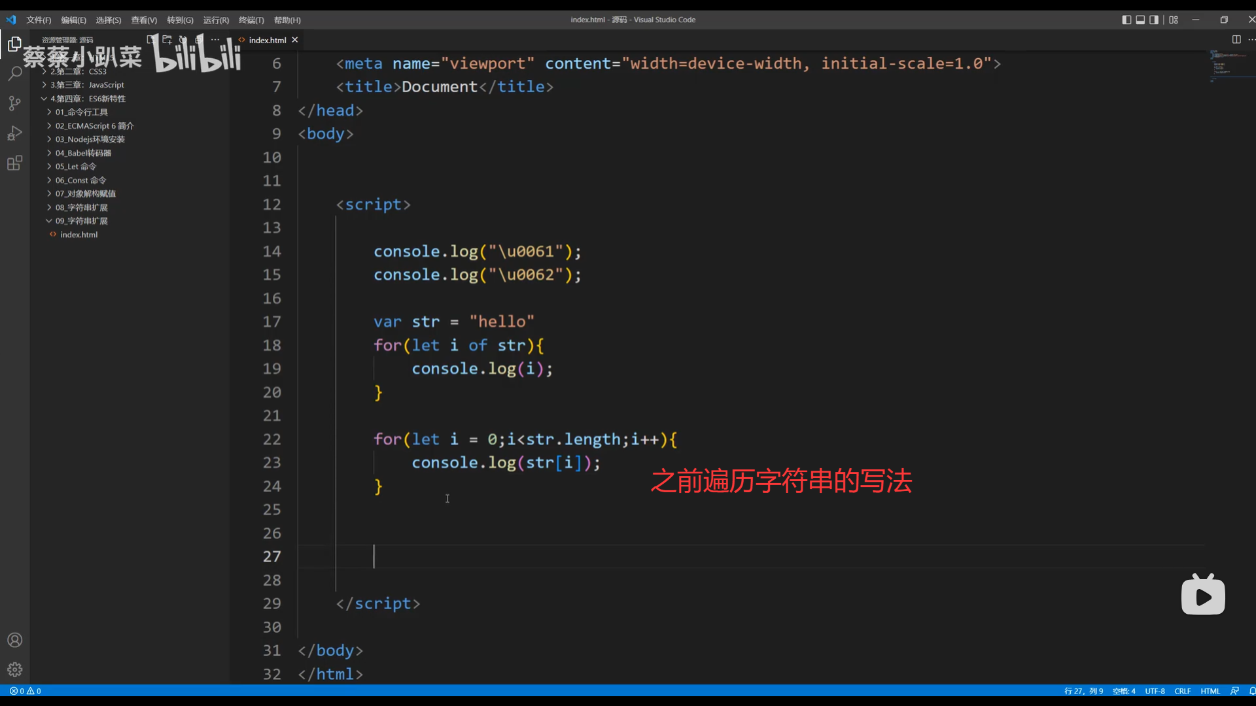This screenshot has width=1256, height=706.
Task: Open the 查看(V) menu
Action: click(x=144, y=20)
